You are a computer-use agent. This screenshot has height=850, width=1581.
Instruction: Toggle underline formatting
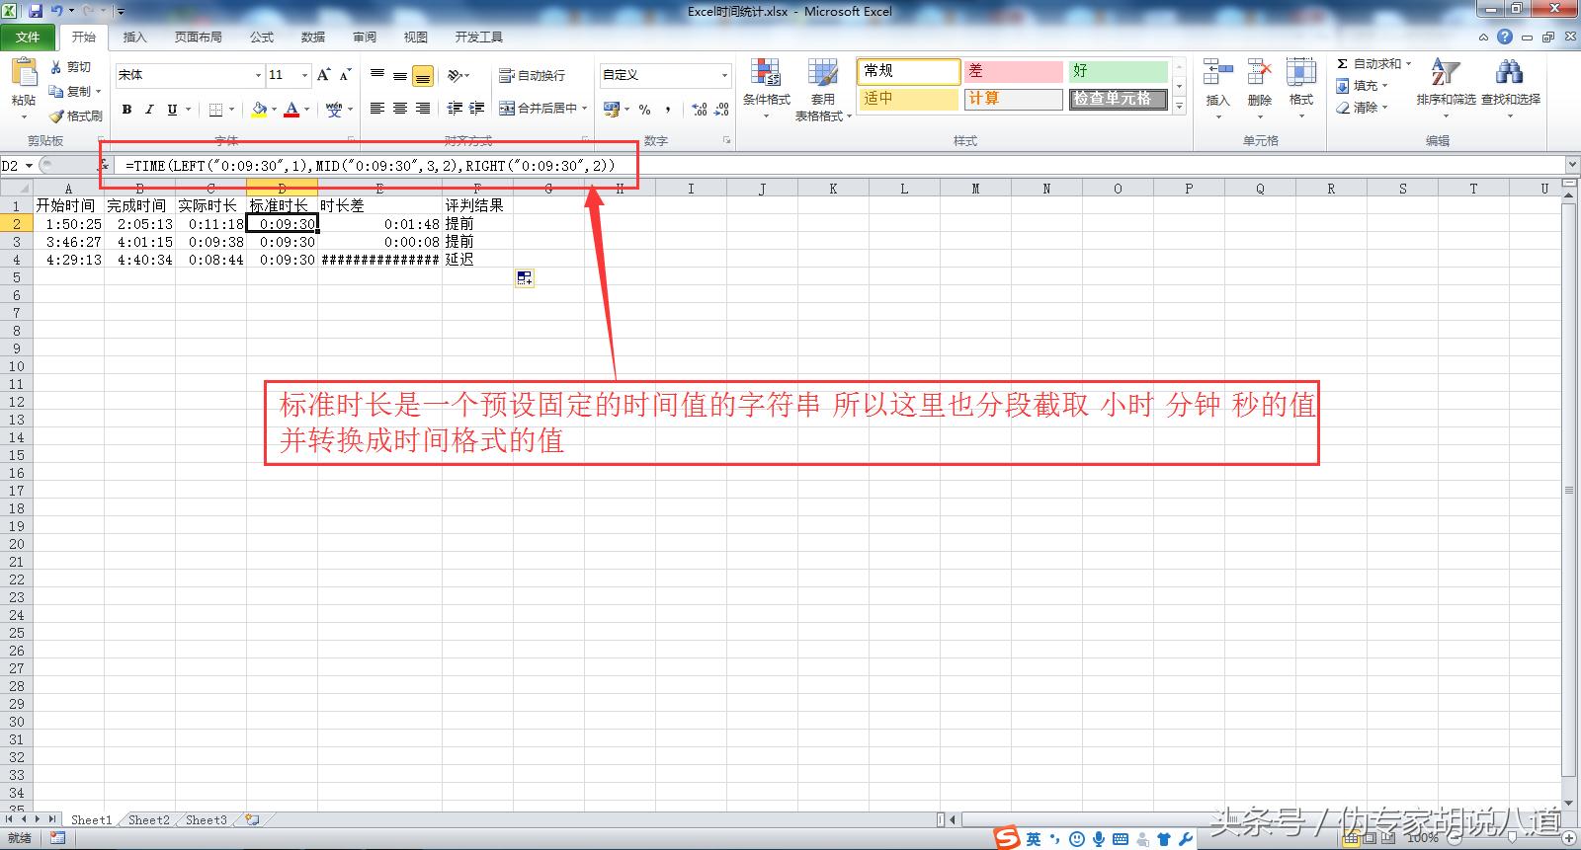tap(172, 109)
